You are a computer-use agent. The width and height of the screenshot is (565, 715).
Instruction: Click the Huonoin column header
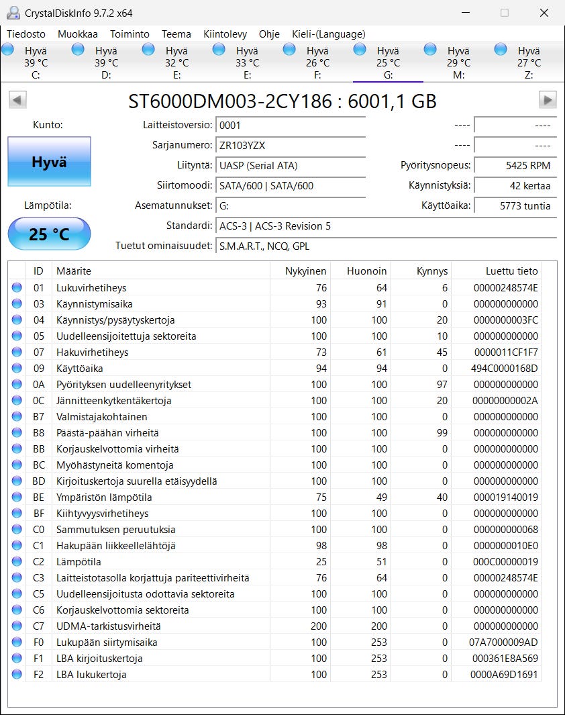(x=360, y=271)
